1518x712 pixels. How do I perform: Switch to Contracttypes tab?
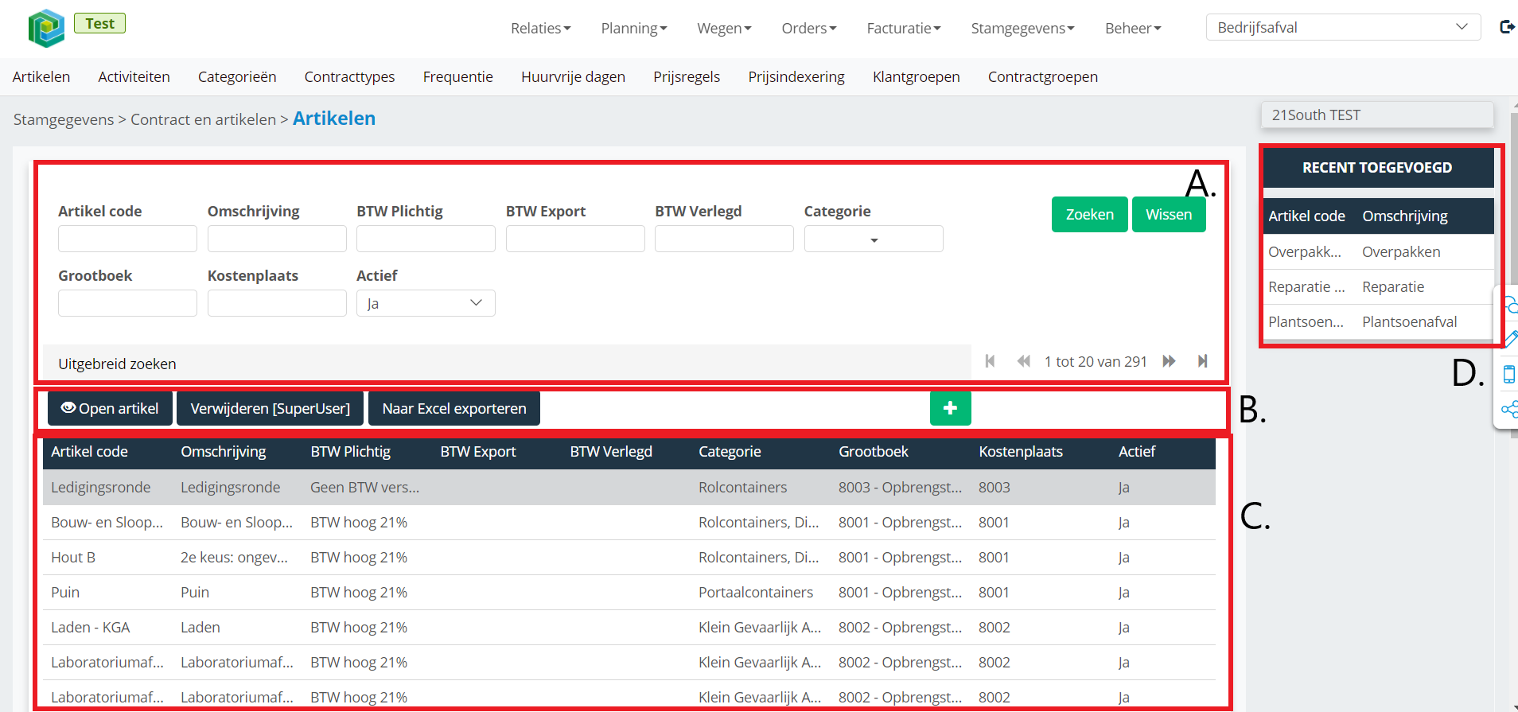(349, 77)
